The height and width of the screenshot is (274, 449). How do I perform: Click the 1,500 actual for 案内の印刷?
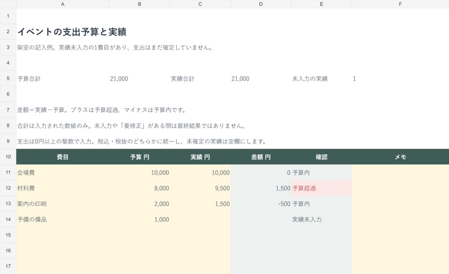pos(200,203)
